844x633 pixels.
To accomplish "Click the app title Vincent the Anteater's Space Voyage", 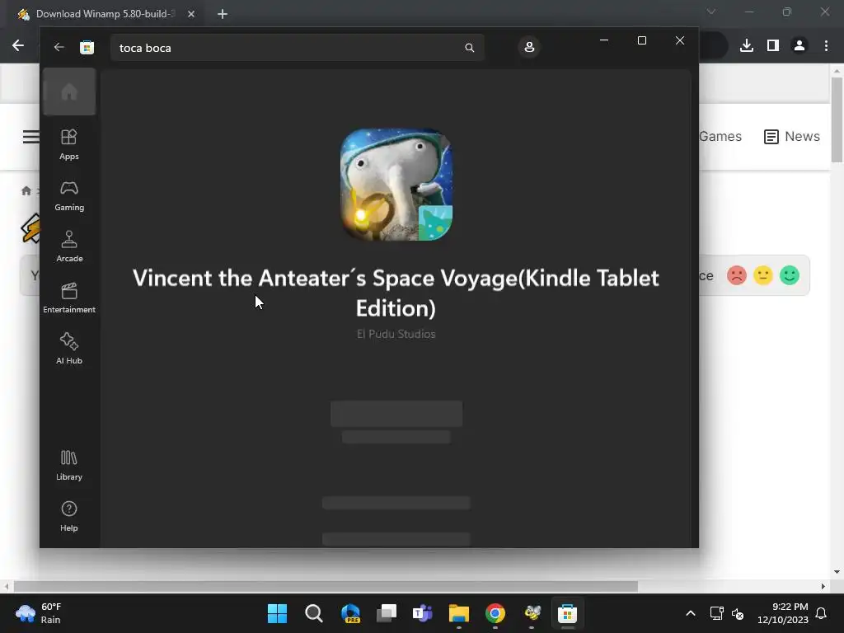I will 396,293.
